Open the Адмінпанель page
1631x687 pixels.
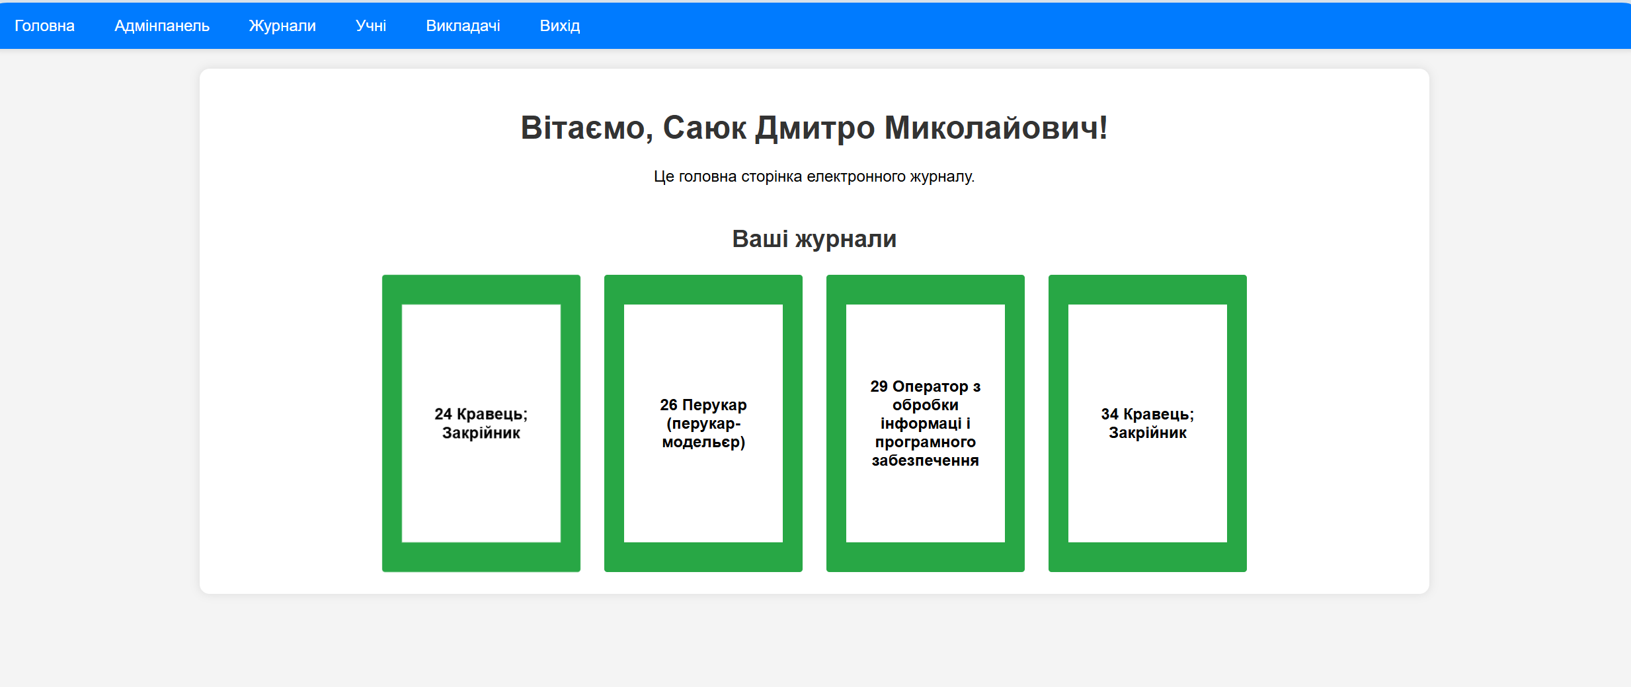(x=162, y=25)
